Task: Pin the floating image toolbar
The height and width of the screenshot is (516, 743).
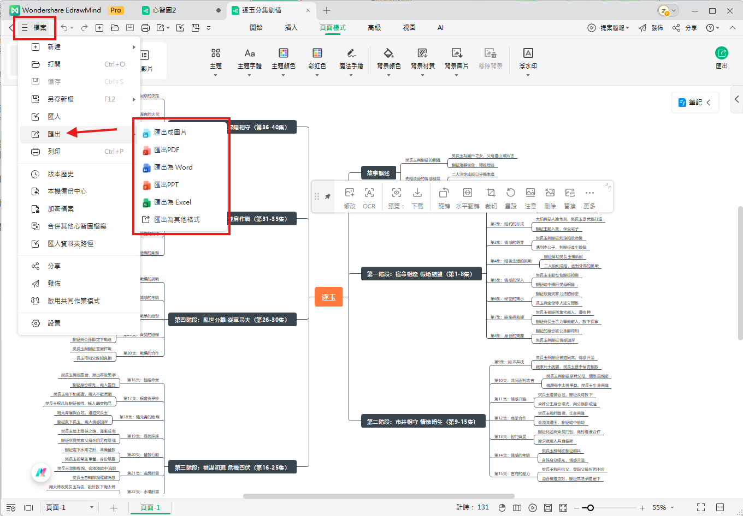Action: [x=328, y=196]
